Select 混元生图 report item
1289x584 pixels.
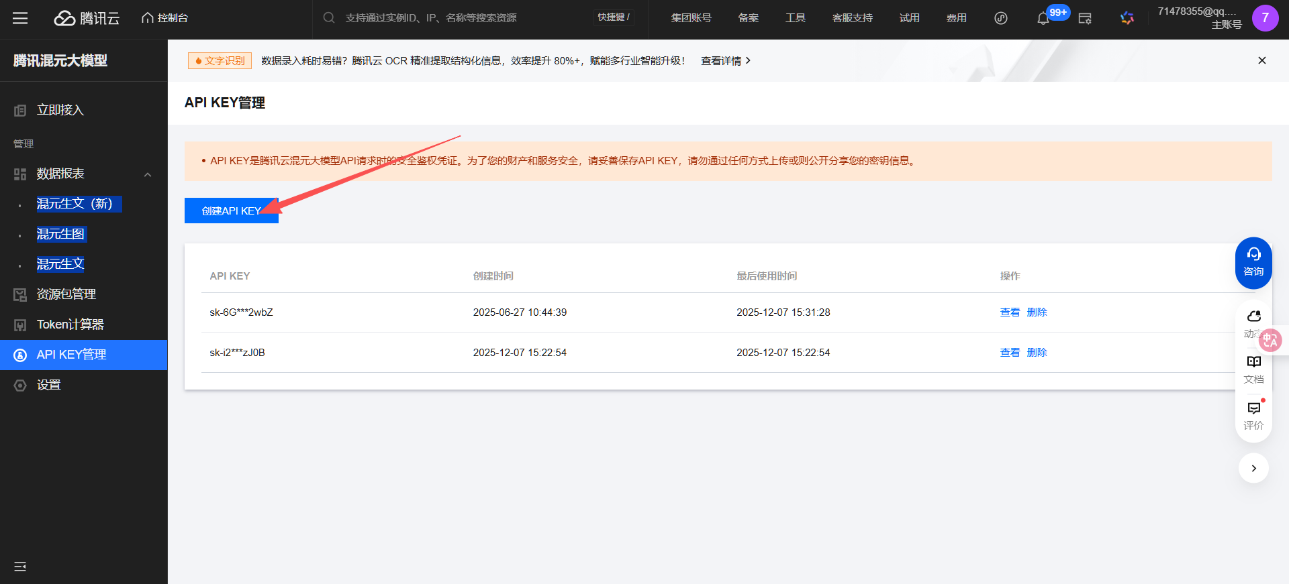pos(60,234)
